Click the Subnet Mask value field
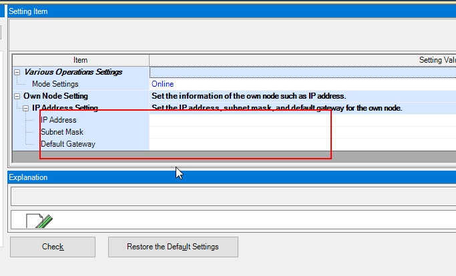456x276 pixels. [x=302, y=132]
